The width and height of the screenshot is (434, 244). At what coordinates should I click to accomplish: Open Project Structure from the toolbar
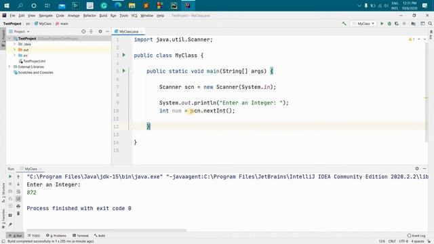[413, 24]
